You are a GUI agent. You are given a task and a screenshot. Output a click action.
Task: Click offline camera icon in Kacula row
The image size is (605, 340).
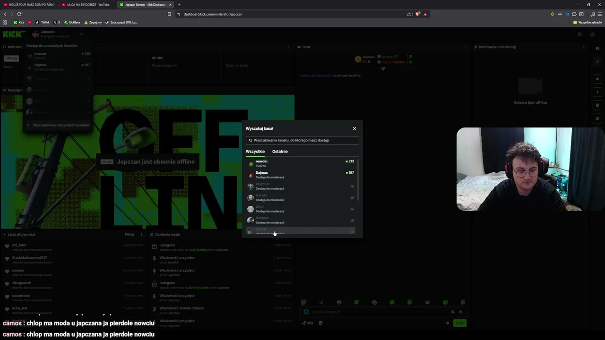[x=352, y=198]
